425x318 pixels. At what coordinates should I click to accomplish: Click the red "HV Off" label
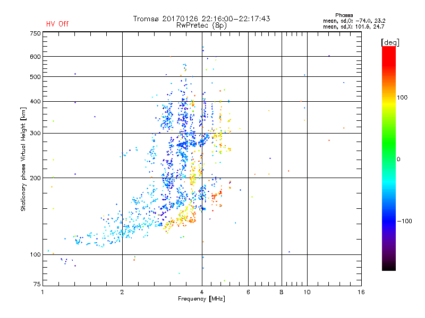click(x=57, y=24)
